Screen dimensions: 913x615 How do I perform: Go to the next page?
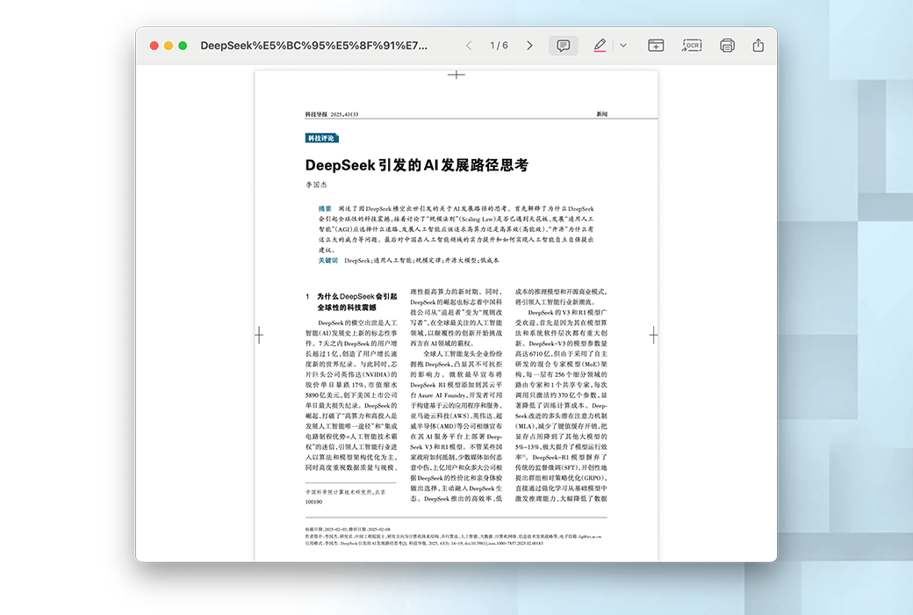529,46
